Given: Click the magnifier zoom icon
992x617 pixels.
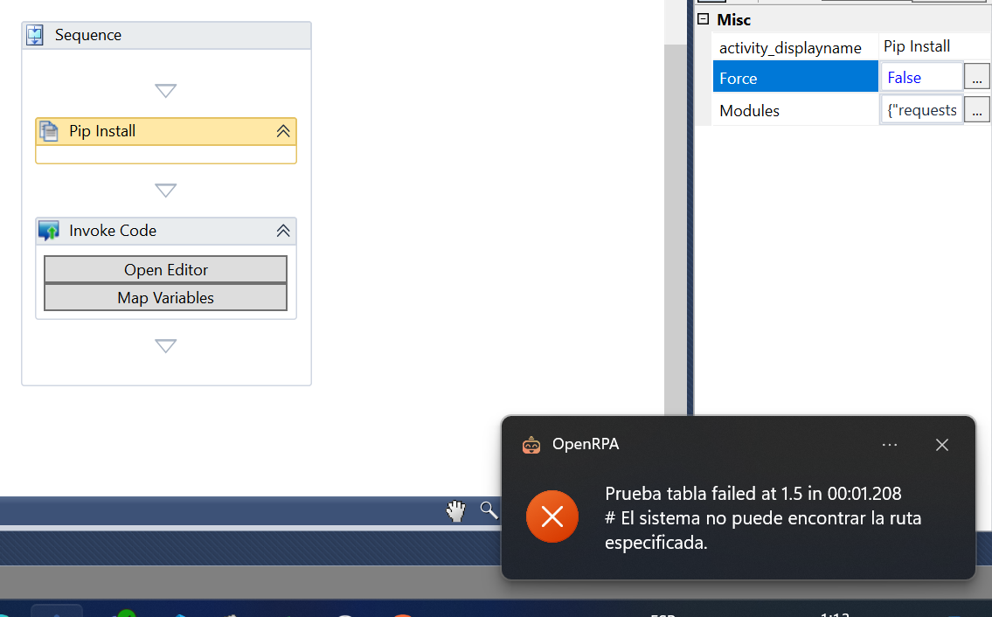Looking at the screenshot, I should pos(489,510).
